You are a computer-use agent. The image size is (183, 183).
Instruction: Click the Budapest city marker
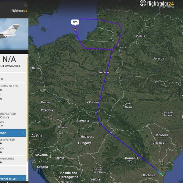[80, 136]
